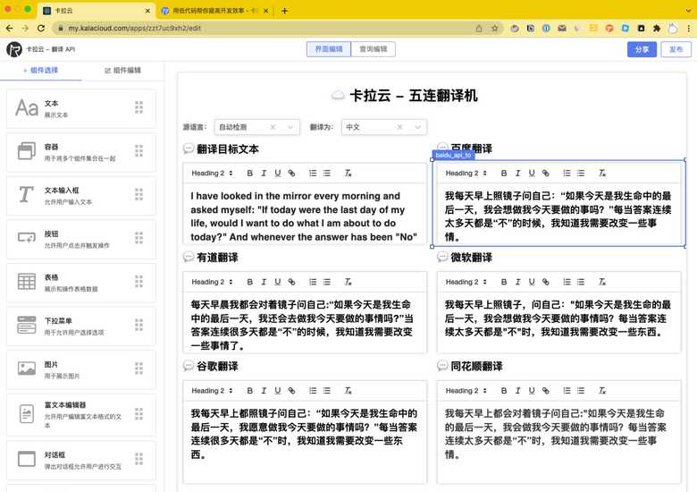Switch to the 界面编辑 tab

329,49
